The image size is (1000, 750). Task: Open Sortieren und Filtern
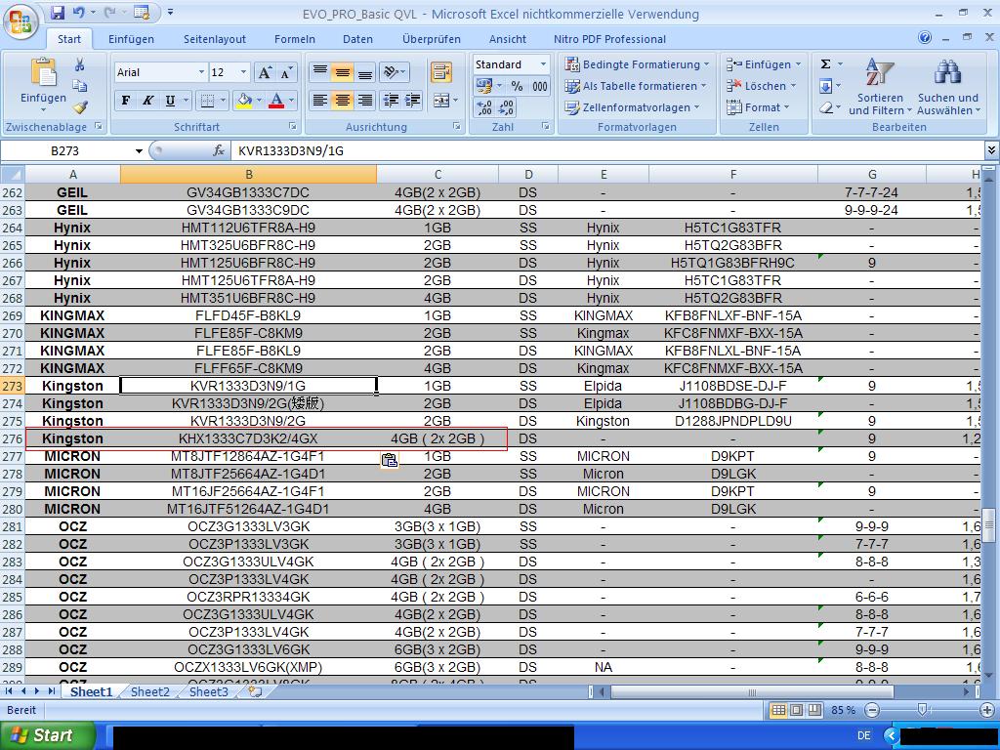(x=880, y=87)
